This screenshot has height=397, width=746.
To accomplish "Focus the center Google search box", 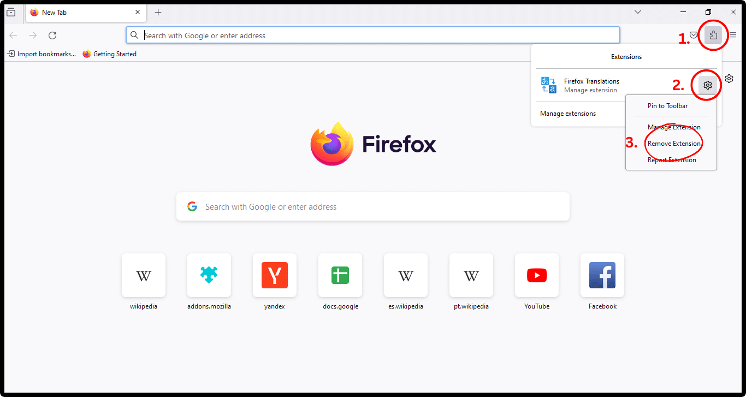I will point(373,206).
